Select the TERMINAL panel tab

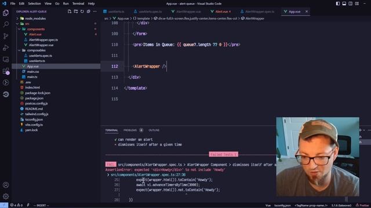click(111, 130)
